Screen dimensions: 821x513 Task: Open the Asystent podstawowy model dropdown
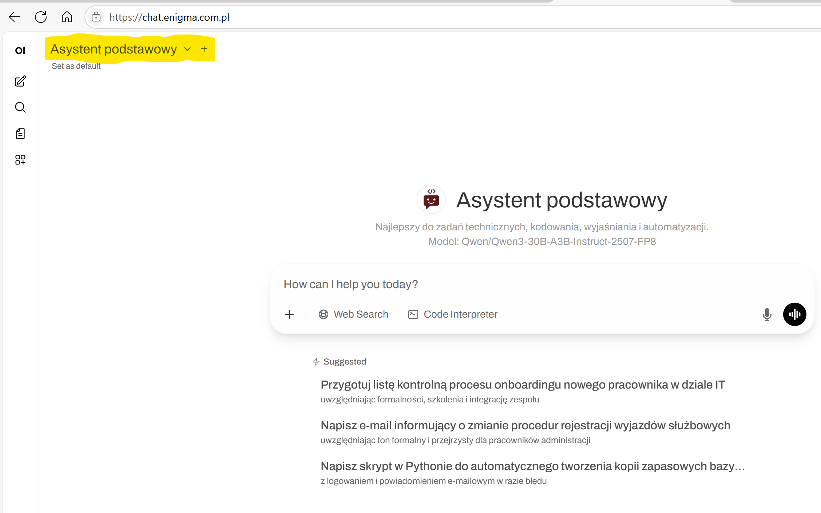pyautogui.click(x=114, y=49)
